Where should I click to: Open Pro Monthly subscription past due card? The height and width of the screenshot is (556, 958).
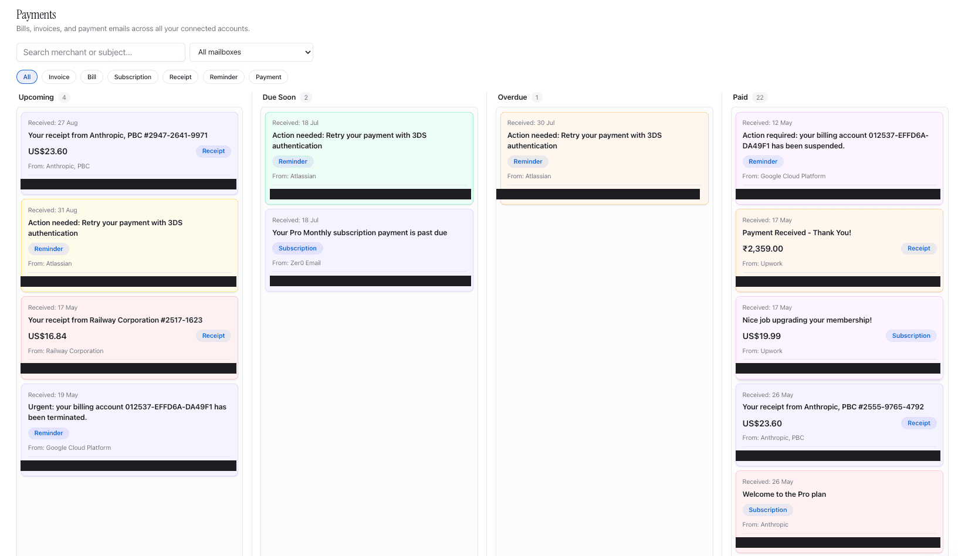tap(369, 250)
